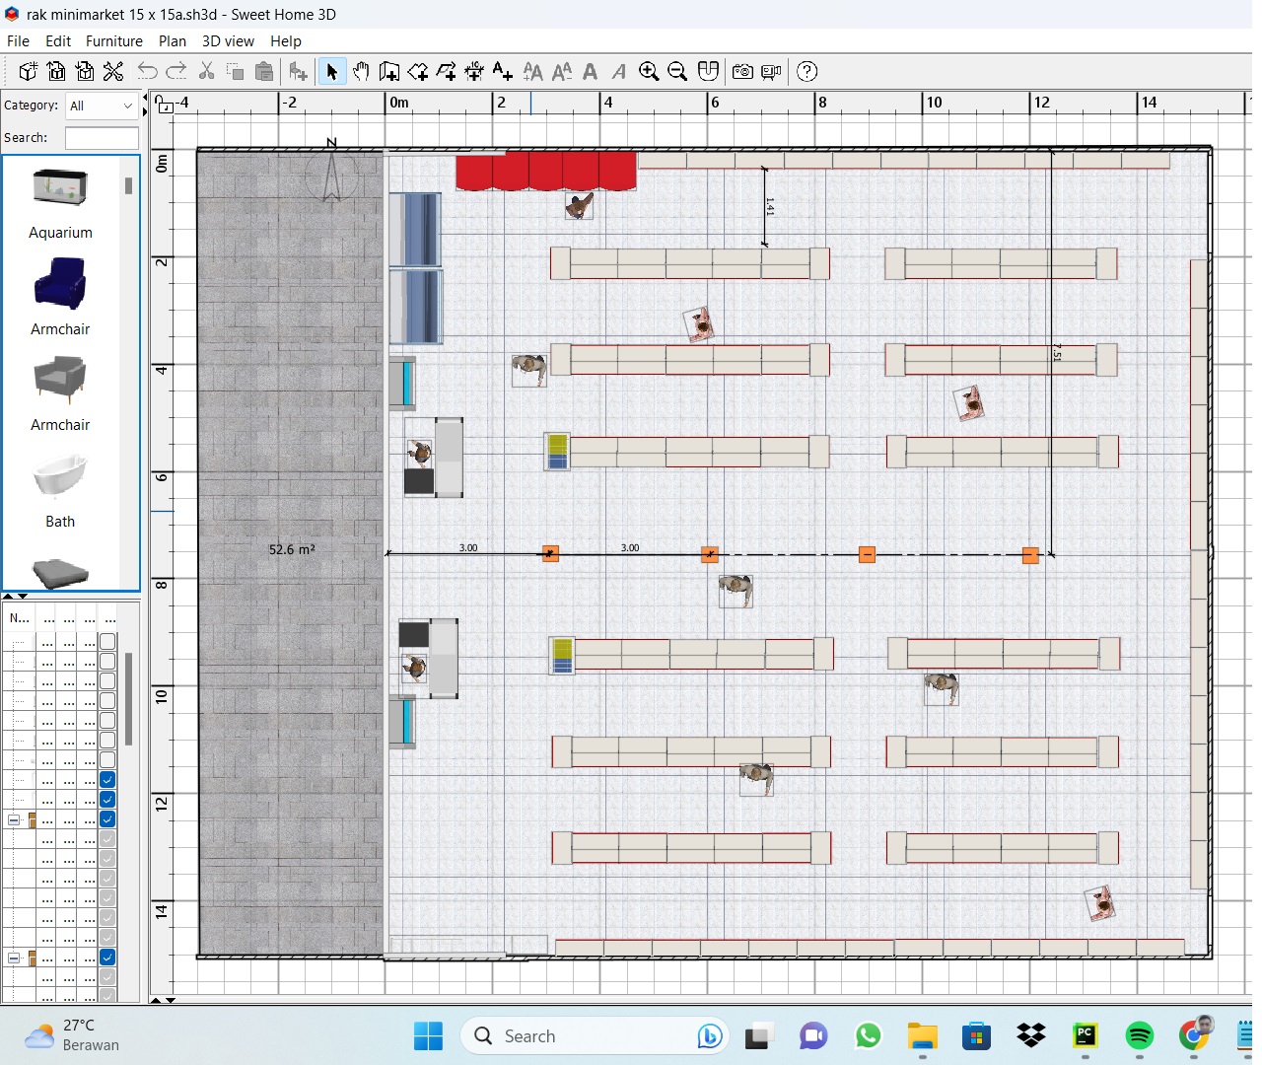Toggle the magnetism magnet icon
1262x1065 pixels.
tap(708, 71)
